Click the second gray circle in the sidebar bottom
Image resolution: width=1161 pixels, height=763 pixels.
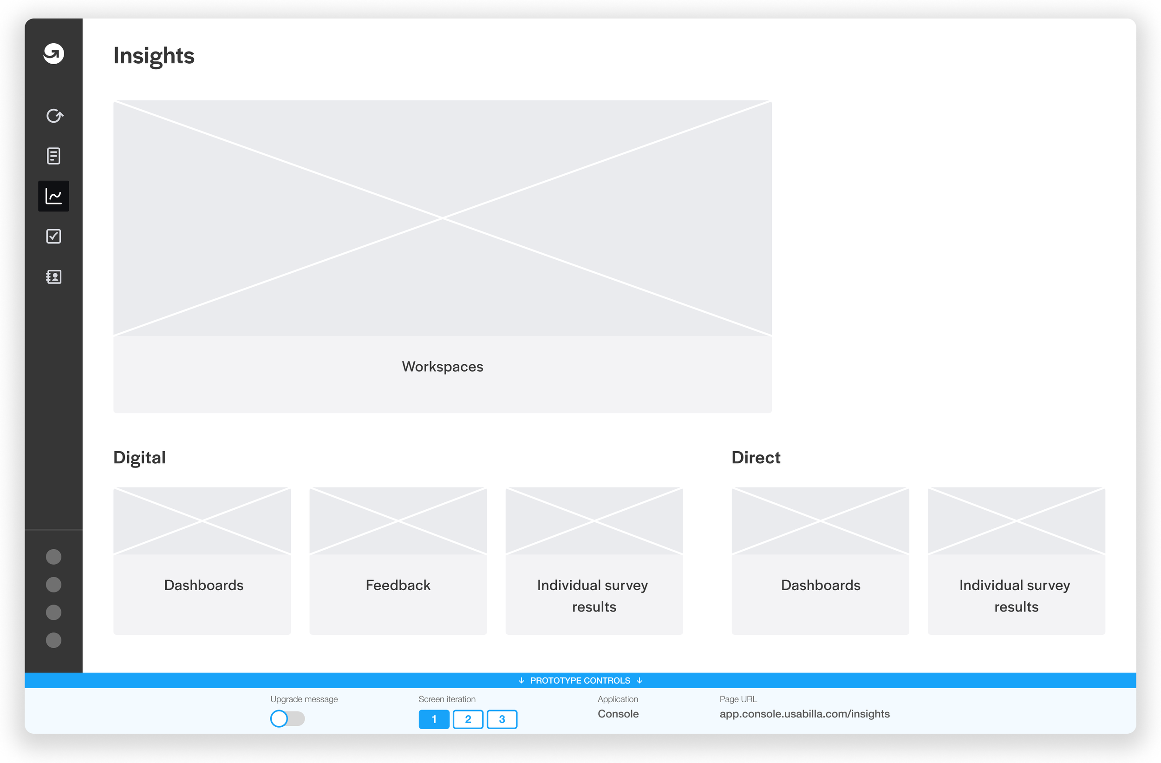coord(54,585)
